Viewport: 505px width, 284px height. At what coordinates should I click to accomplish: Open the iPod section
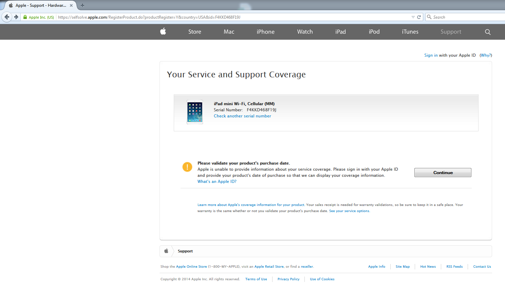click(x=374, y=32)
